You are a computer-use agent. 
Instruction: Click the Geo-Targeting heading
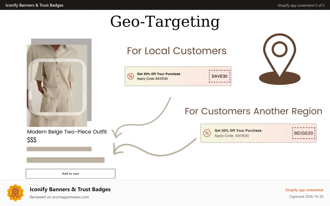pyautogui.click(x=165, y=22)
